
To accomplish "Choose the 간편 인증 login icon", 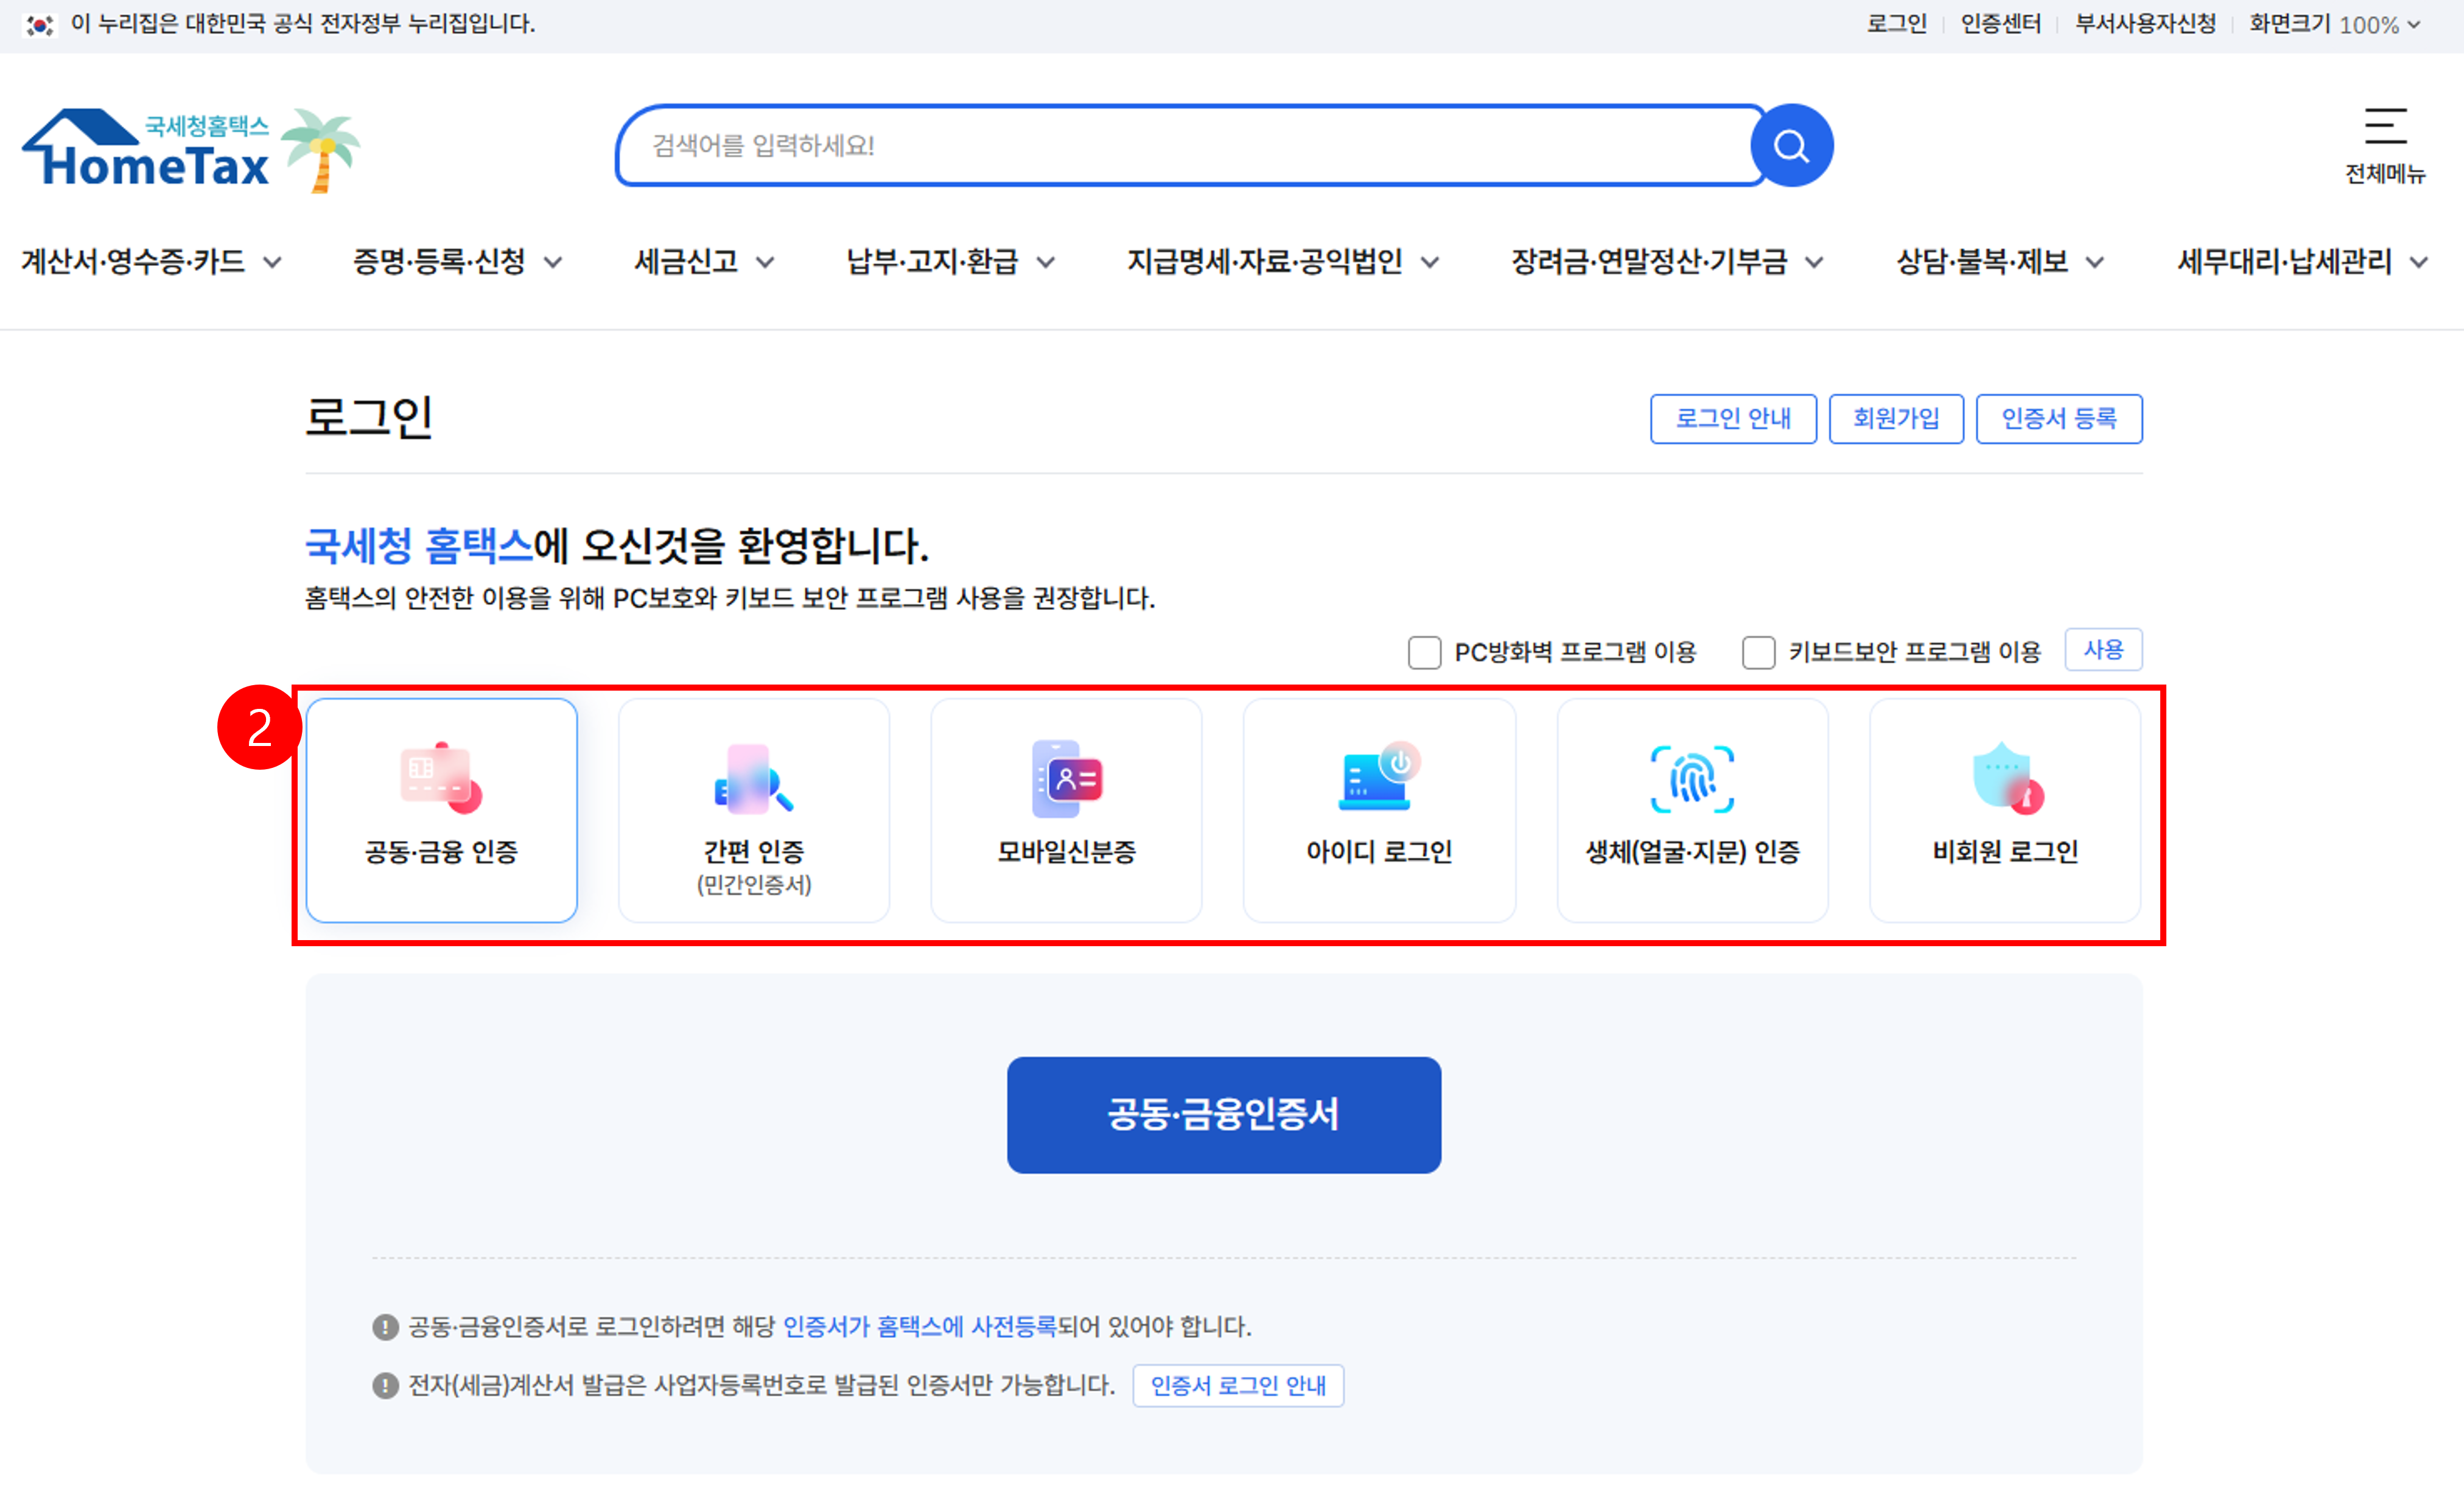I will point(754,778).
